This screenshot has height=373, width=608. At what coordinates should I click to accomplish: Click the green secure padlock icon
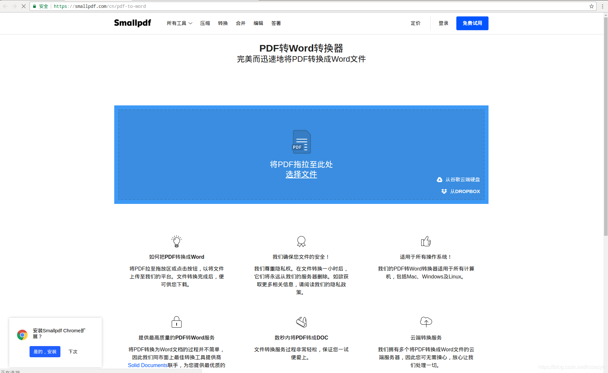(34, 6)
